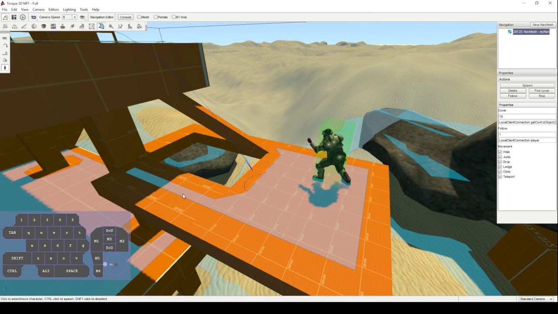The width and height of the screenshot is (558, 314).
Task: Open the Camera menu
Action: (x=38, y=9)
